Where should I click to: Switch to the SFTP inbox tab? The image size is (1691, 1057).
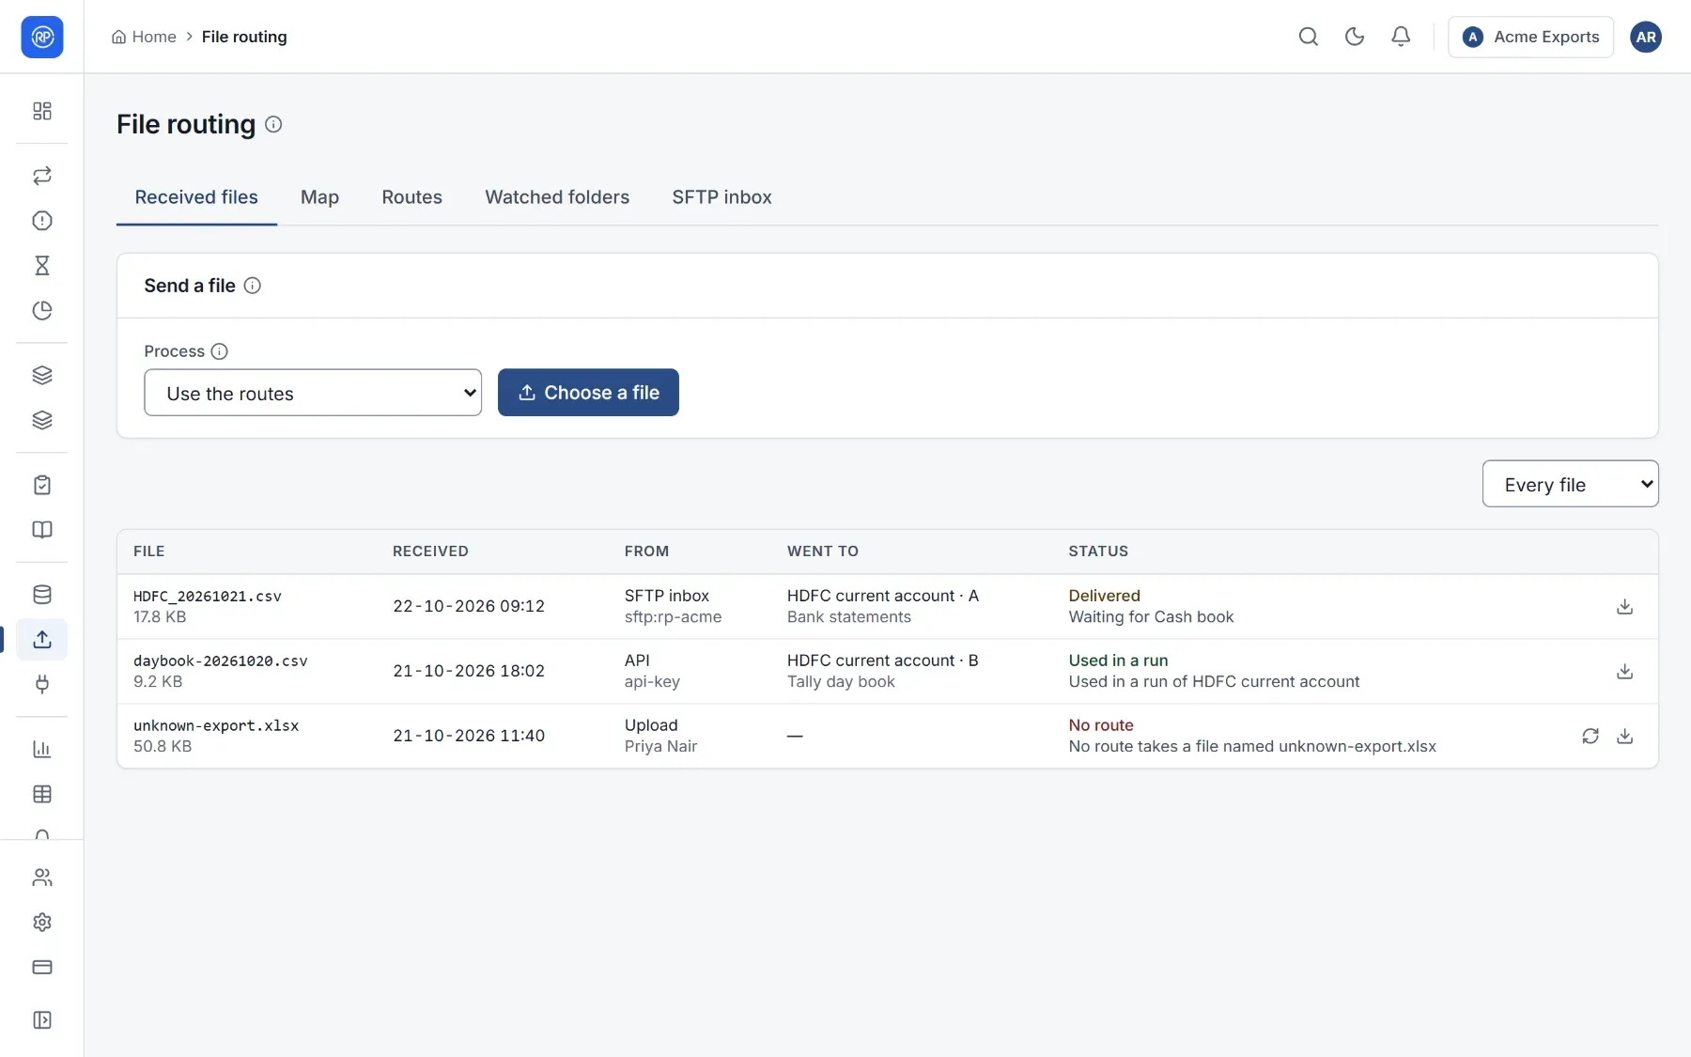pyautogui.click(x=721, y=197)
